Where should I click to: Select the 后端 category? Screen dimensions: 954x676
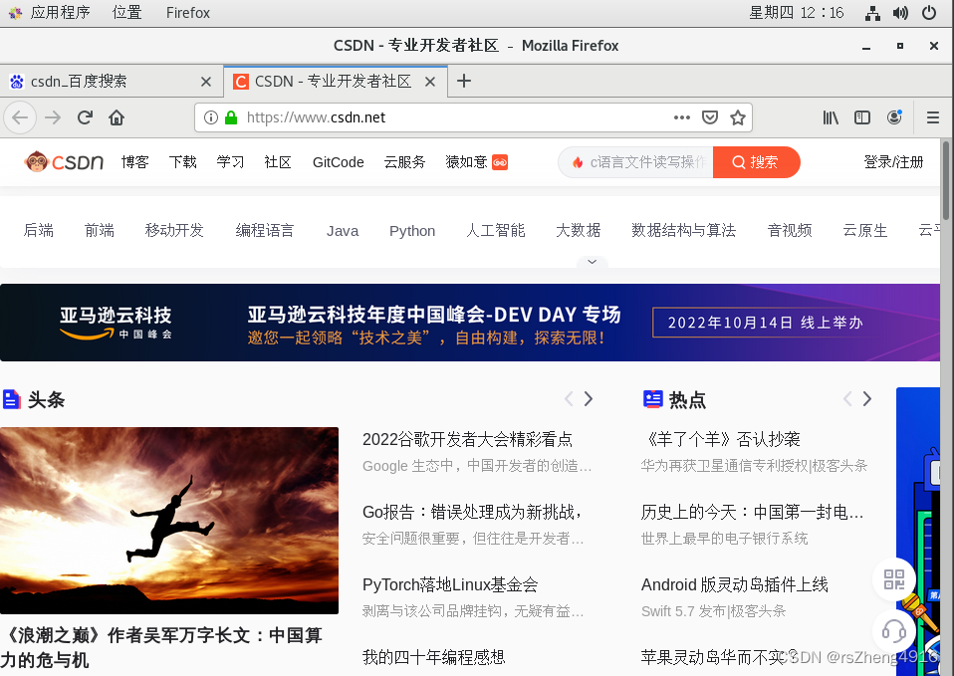38,231
